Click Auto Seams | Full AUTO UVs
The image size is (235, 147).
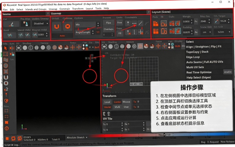pyautogui.click(x=205, y=62)
